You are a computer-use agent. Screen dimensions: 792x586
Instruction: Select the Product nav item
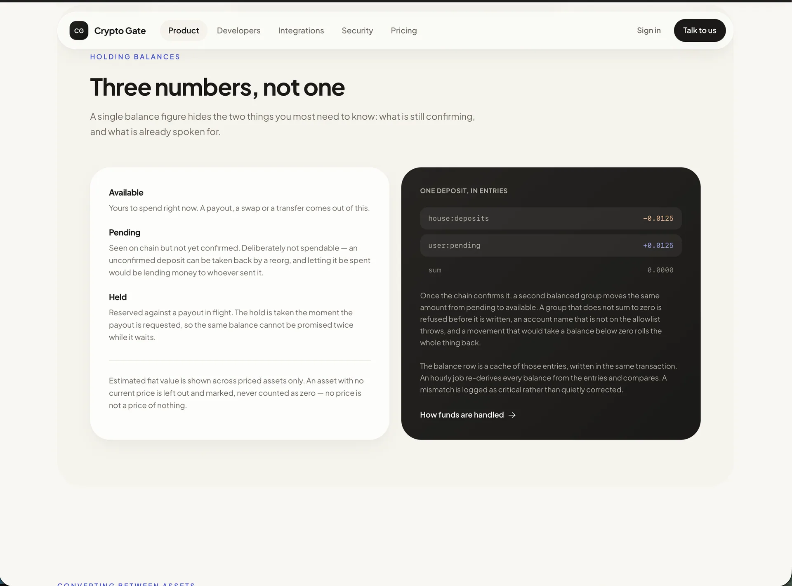[x=184, y=31]
